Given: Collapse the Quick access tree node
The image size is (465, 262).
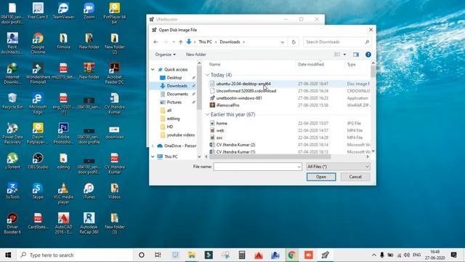Looking at the screenshot, I should point(153,70).
